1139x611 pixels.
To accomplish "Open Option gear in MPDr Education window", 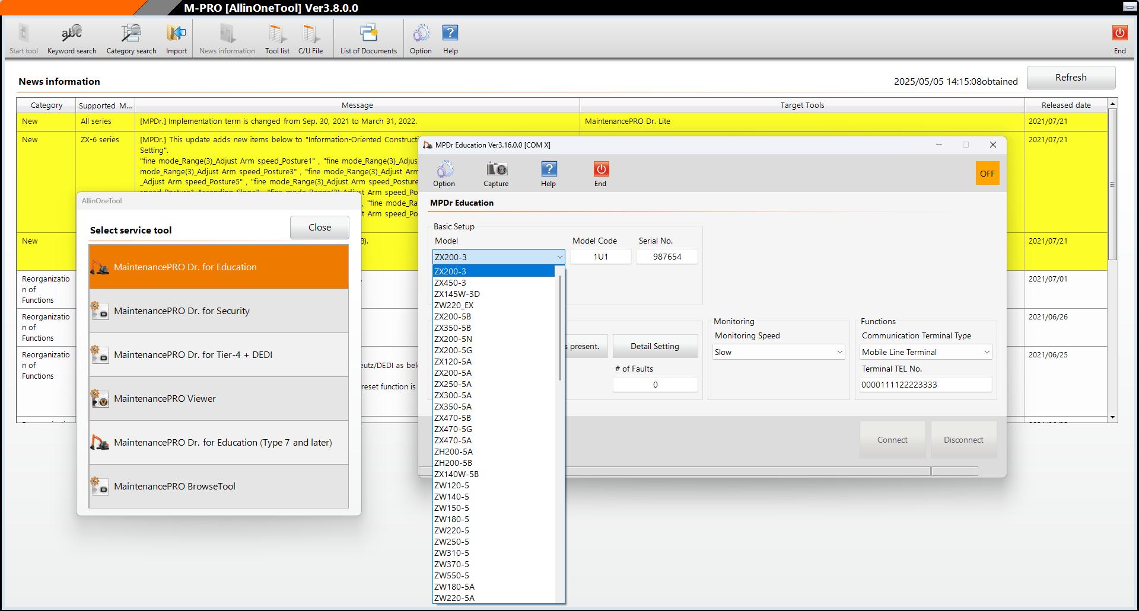I will click(x=444, y=174).
